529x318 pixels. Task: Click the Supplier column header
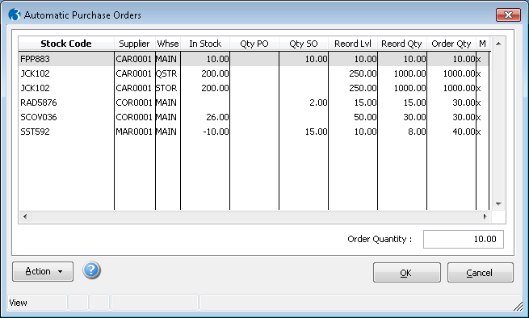tap(134, 44)
